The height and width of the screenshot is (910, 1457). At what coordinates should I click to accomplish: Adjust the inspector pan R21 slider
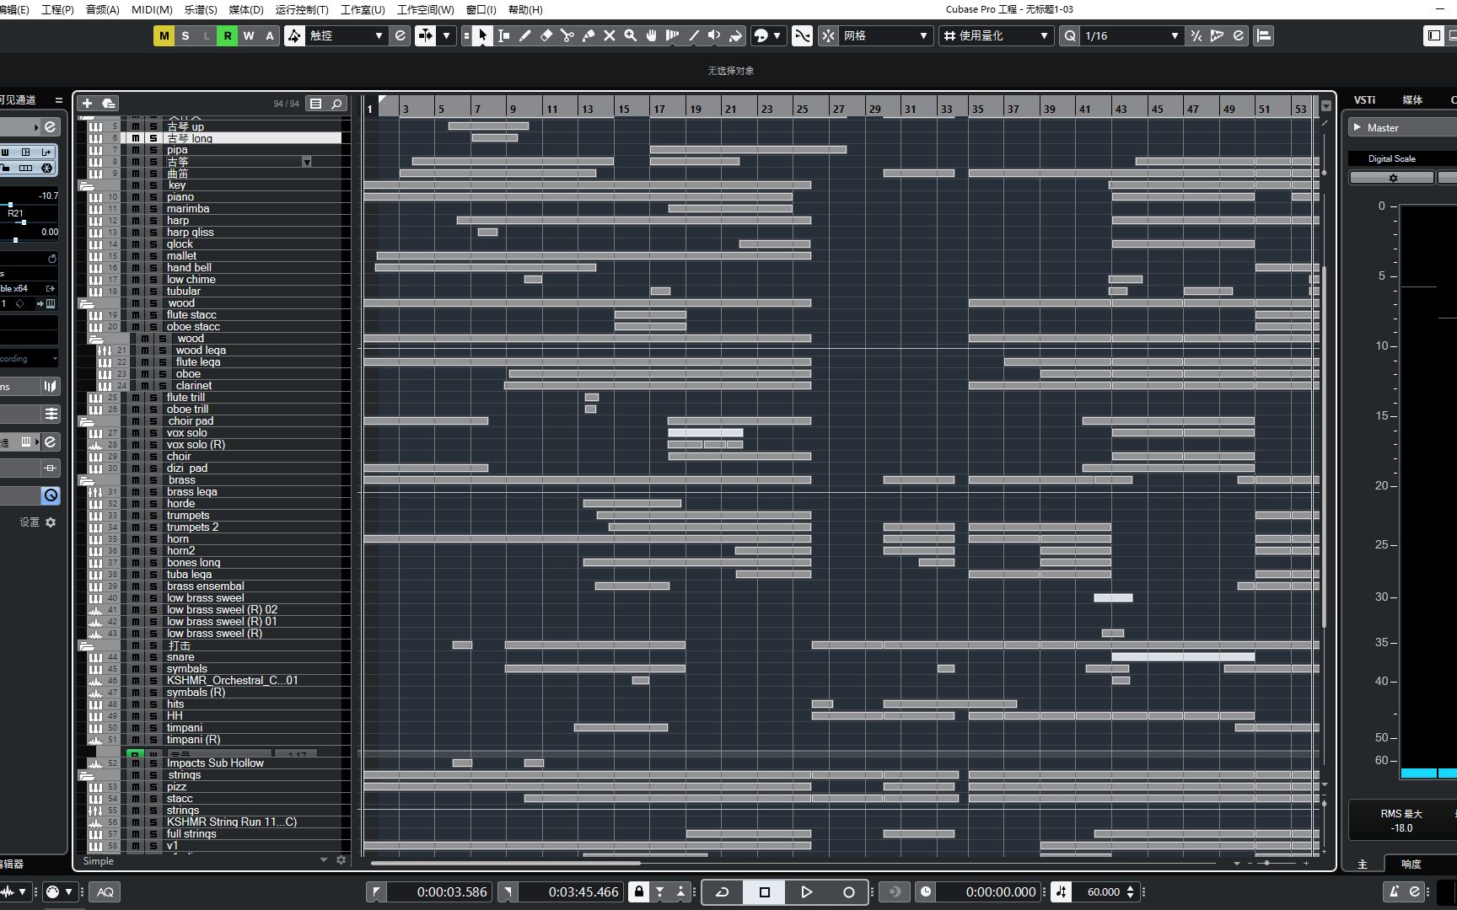tap(24, 222)
